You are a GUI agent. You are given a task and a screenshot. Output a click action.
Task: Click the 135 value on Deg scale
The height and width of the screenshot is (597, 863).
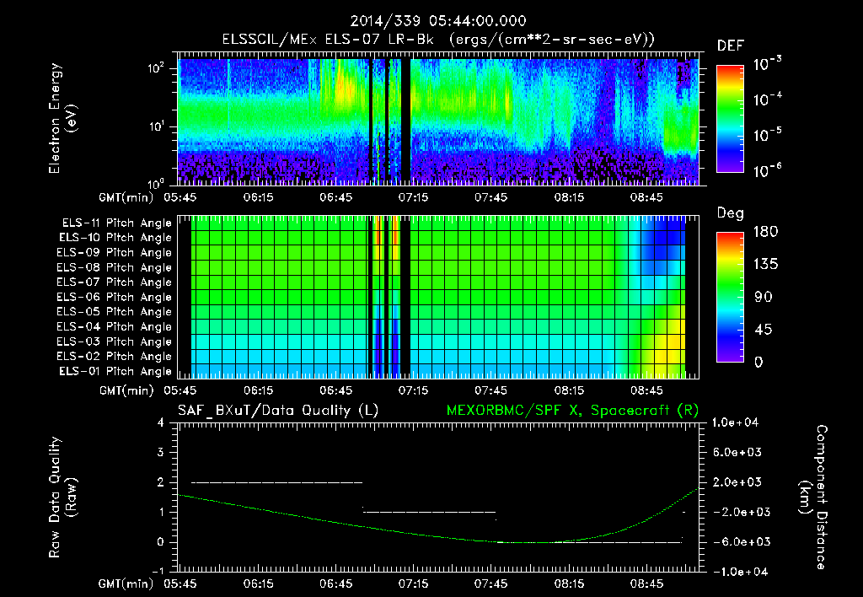[x=765, y=264]
